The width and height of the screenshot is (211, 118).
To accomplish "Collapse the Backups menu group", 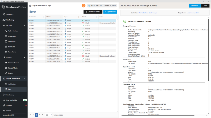I will (x=24, y=25).
